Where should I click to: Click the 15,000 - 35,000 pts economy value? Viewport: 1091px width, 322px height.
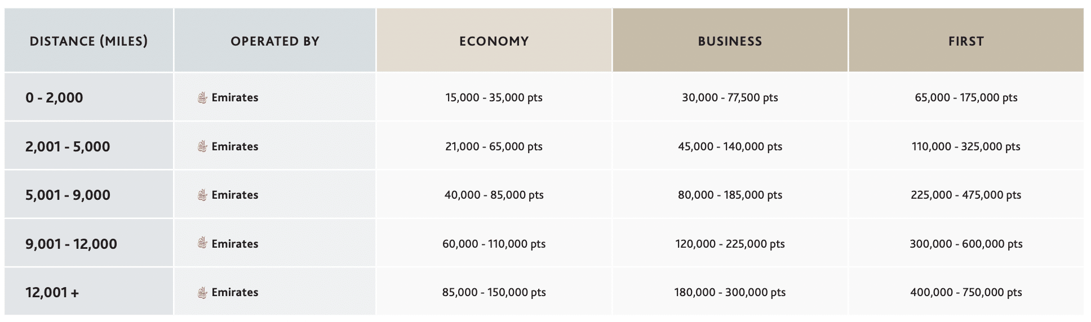tap(494, 98)
